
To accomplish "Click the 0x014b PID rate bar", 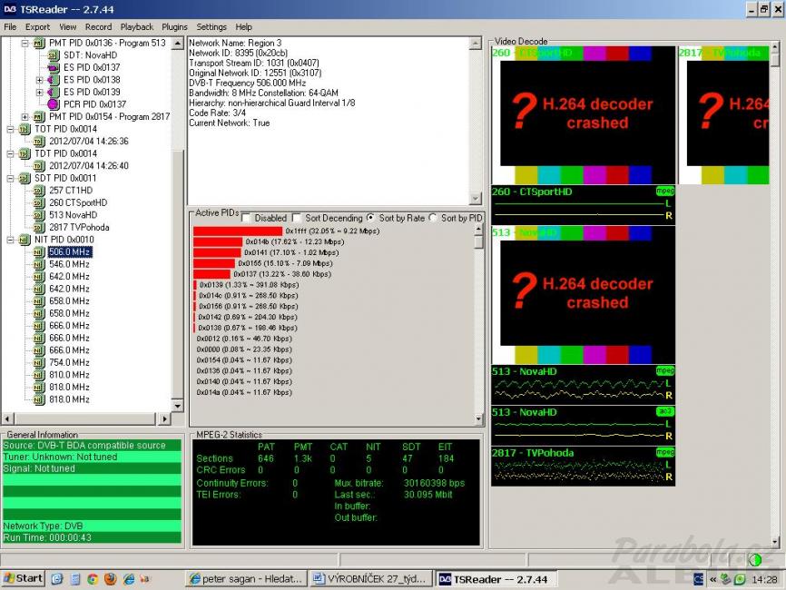I will click(218, 242).
